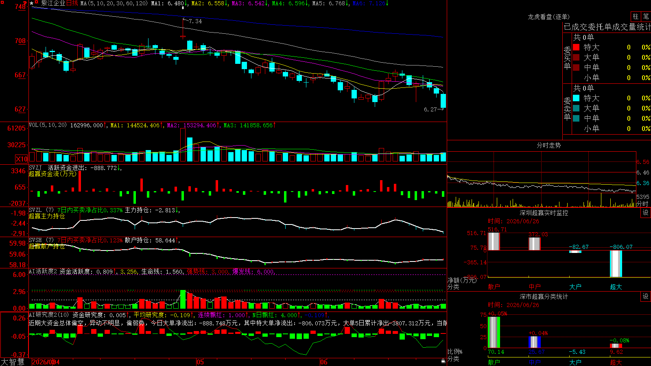Click the 516.71 散户 bar in 实时监控
651x366 pixels.
(x=494, y=241)
